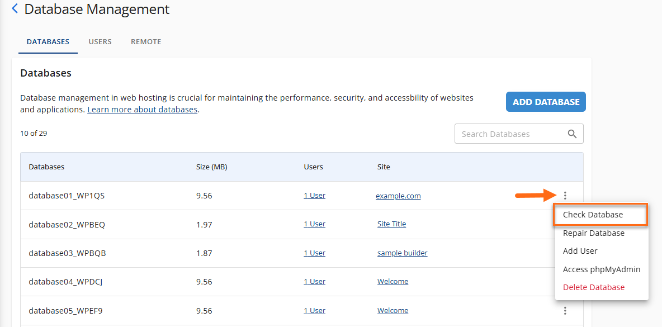Image resolution: width=662 pixels, height=327 pixels.
Task: Select Access phpMyAdmin menu entry
Action: pos(601,269)
